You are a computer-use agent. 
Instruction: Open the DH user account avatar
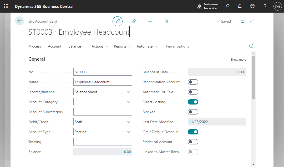tap(277, 6)
